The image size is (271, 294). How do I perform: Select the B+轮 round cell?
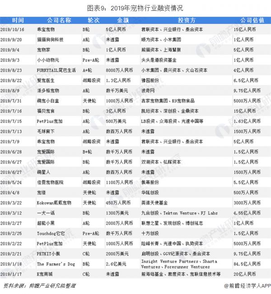click(87, 152)
